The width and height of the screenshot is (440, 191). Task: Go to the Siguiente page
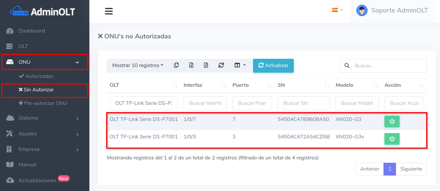(411, 169)
